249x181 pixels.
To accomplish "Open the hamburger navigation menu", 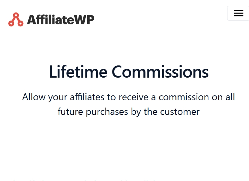I will (x=238, y=13).
